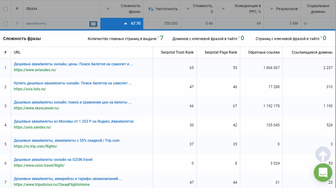Click the Page Rank value 67 for skyscanner
The height and width of the screenshot is (188, 336).
tap(235, 106)
